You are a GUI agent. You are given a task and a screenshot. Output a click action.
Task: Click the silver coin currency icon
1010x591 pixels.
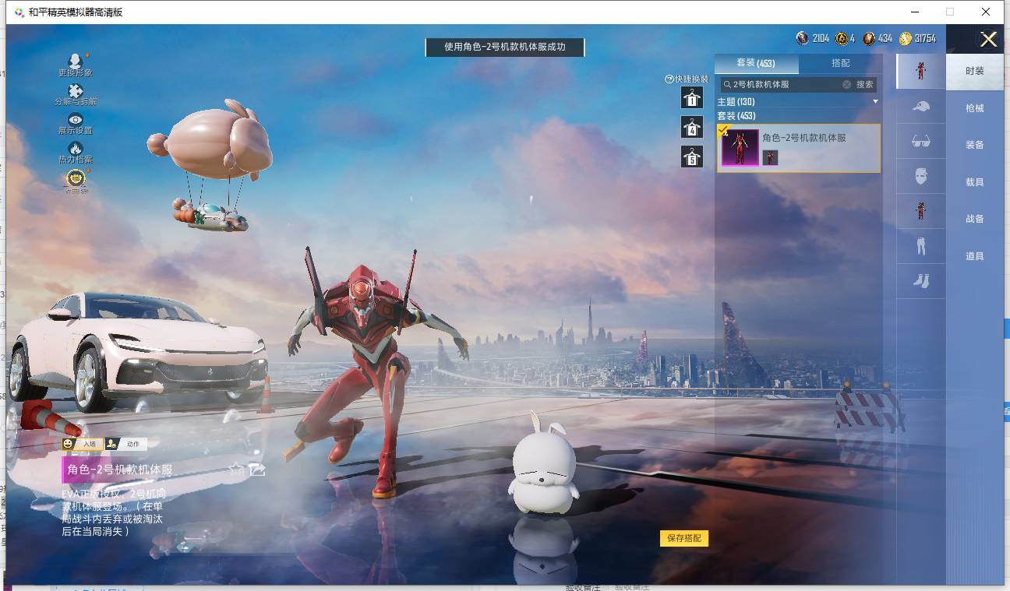(x=802, y=38)
